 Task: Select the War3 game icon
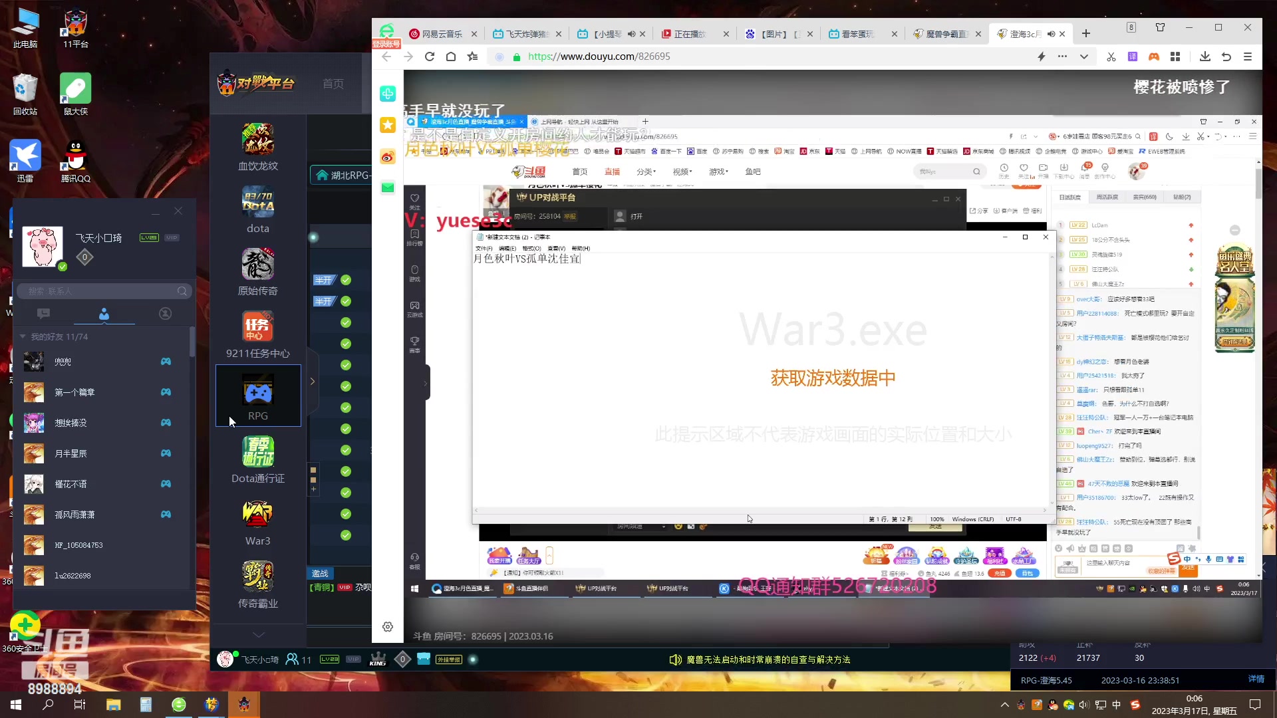click(258, 522)
